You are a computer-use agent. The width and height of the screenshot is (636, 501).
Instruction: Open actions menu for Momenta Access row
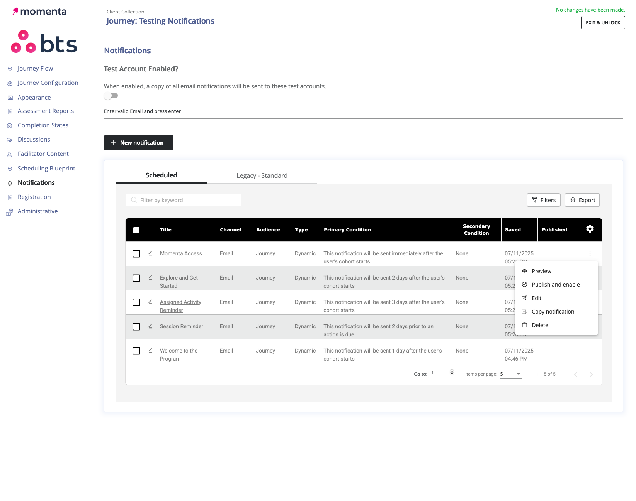[x=590, y=254]
